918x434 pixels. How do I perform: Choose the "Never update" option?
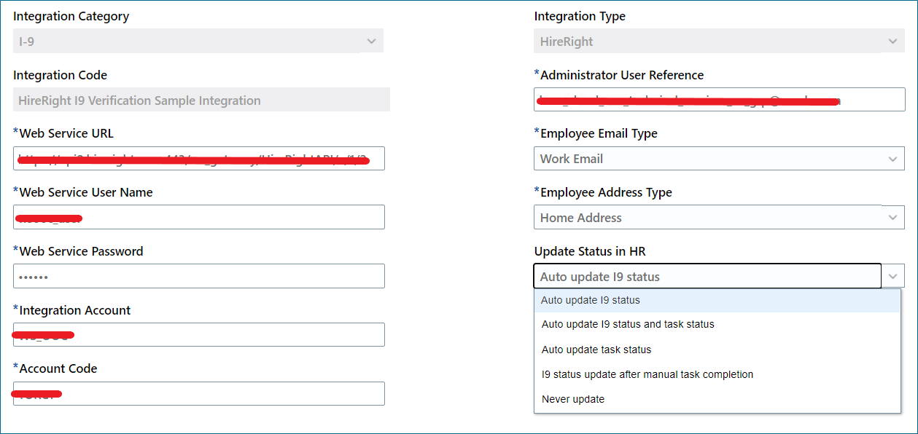[573, 399]
